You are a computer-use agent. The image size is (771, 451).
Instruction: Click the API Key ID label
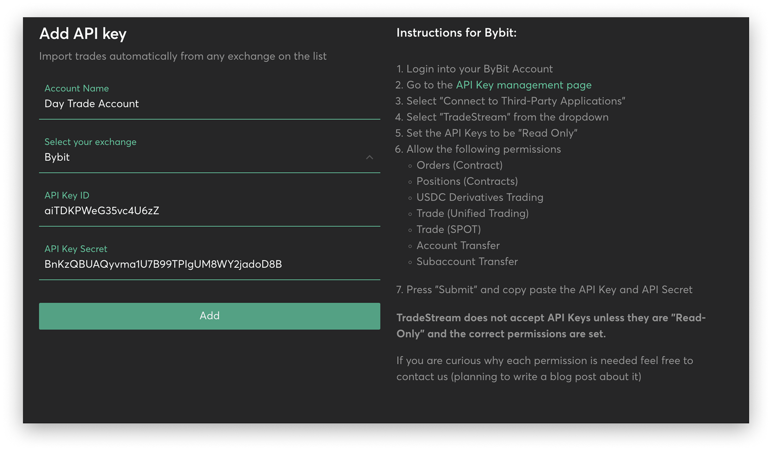(67, 195)
